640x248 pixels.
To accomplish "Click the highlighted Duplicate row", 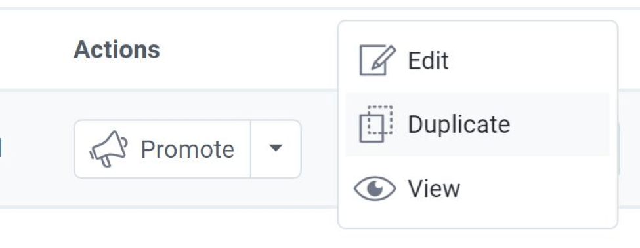I will point(478,124).
